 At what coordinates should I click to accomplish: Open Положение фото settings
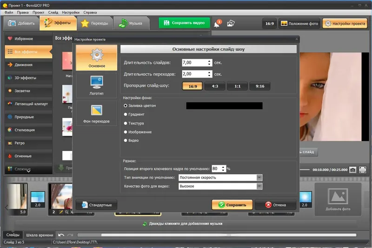(299, 23)
